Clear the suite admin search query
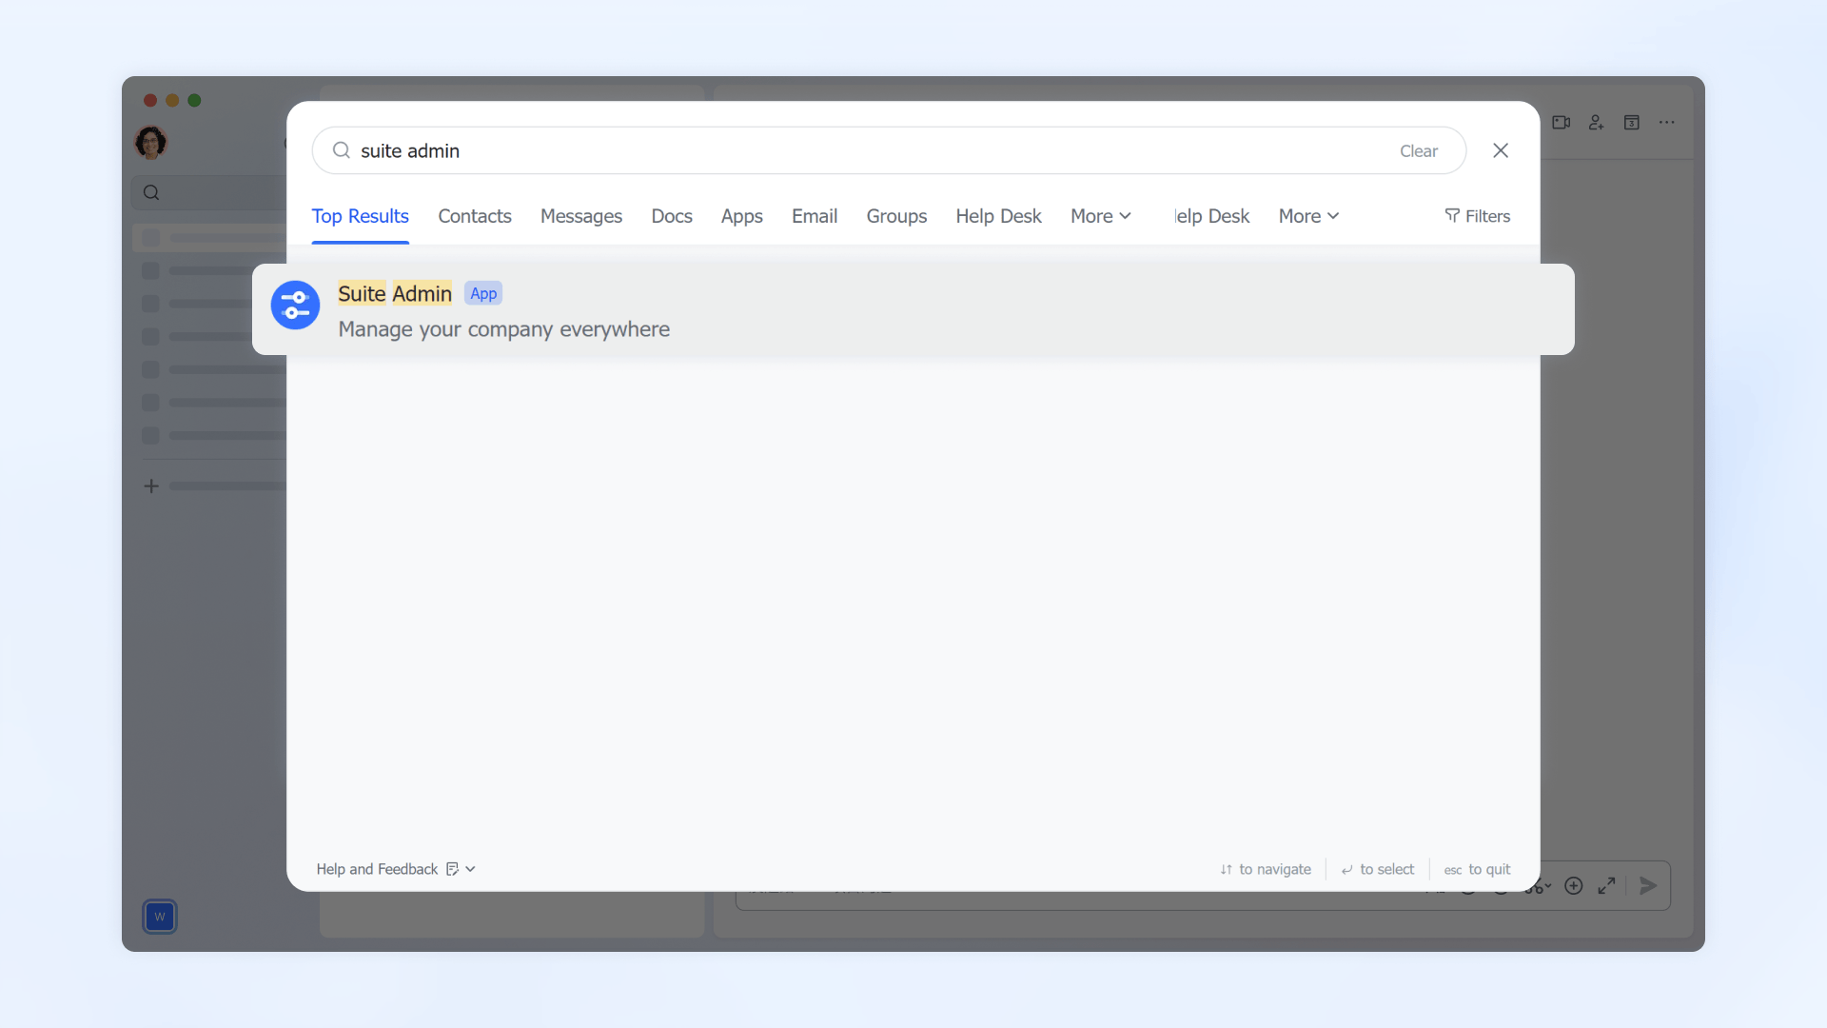Screen dimensions: 1827x1028 point(1418,150)
